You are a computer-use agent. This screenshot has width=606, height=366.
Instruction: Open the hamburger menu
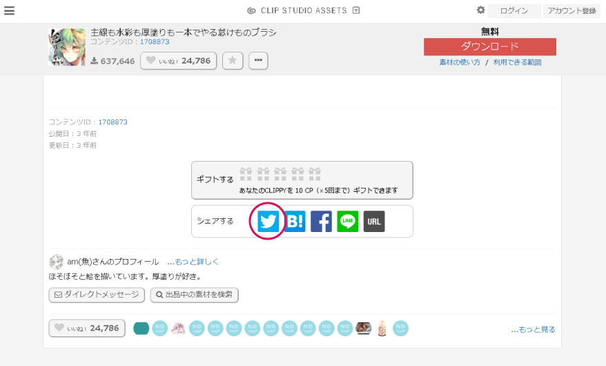9,10
